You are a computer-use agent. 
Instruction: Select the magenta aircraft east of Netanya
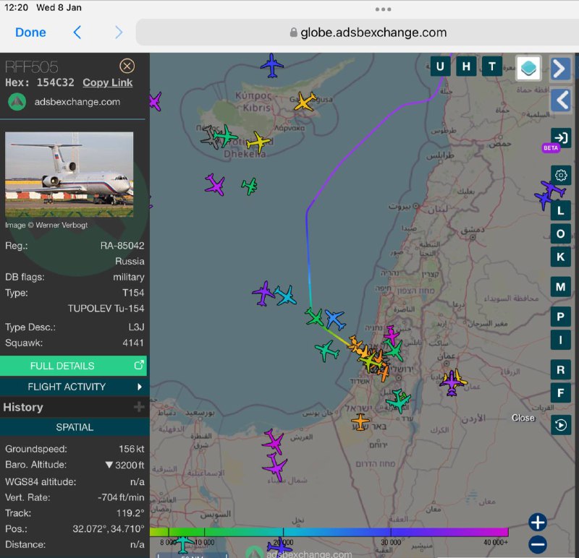tap(391, 335)
